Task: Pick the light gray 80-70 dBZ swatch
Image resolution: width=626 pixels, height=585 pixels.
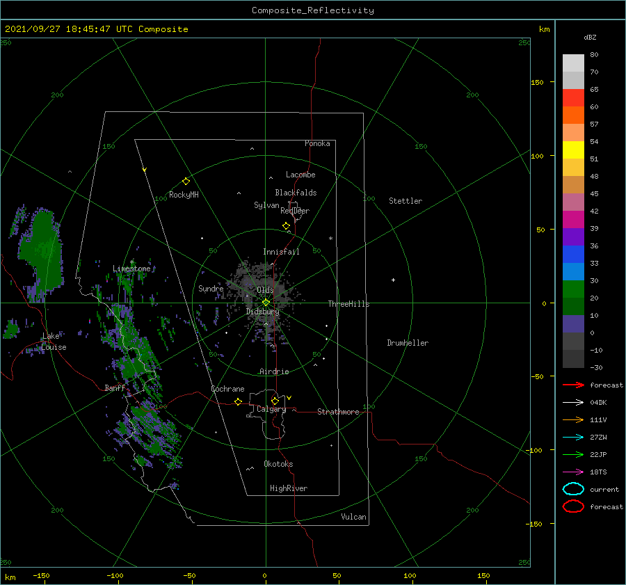Action: pos(573,63)
